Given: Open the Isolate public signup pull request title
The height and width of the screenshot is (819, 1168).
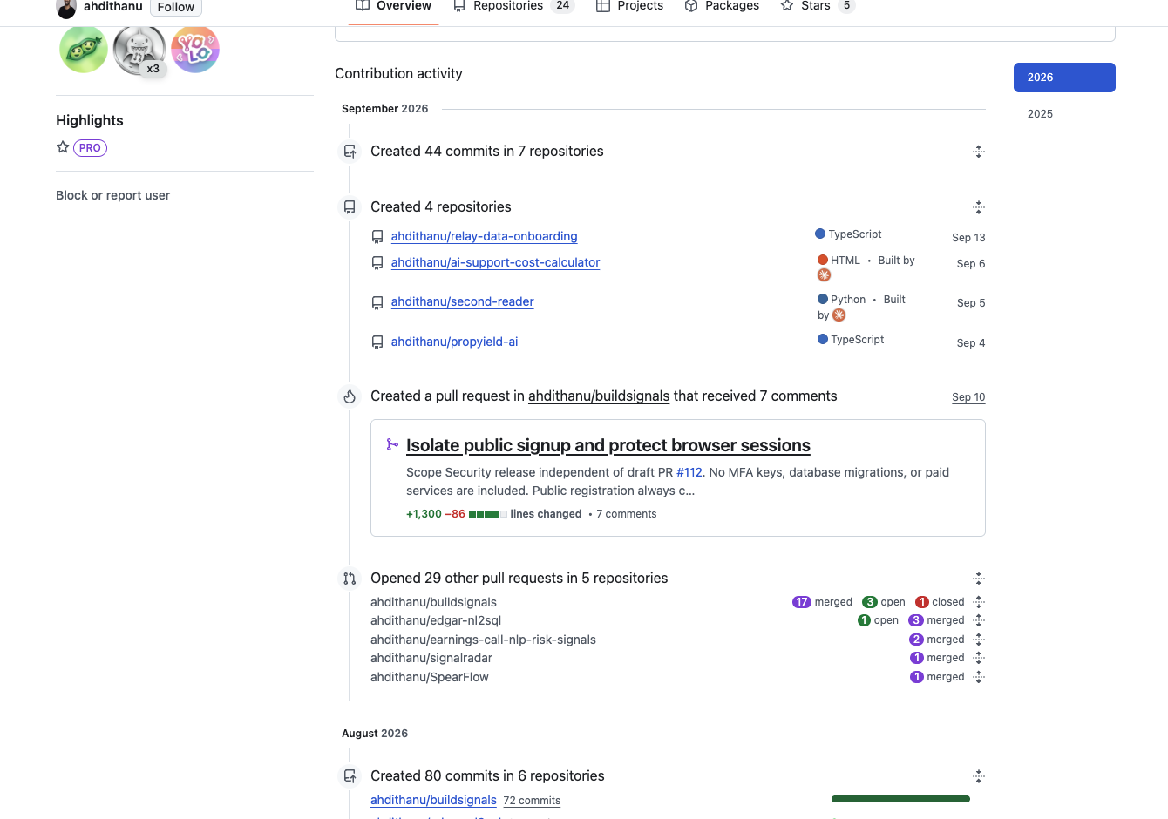Looking at the screenshot, I should pos(608,445).
